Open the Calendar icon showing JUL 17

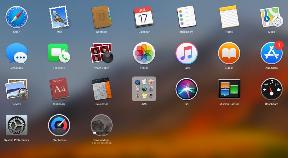(144, 17)
